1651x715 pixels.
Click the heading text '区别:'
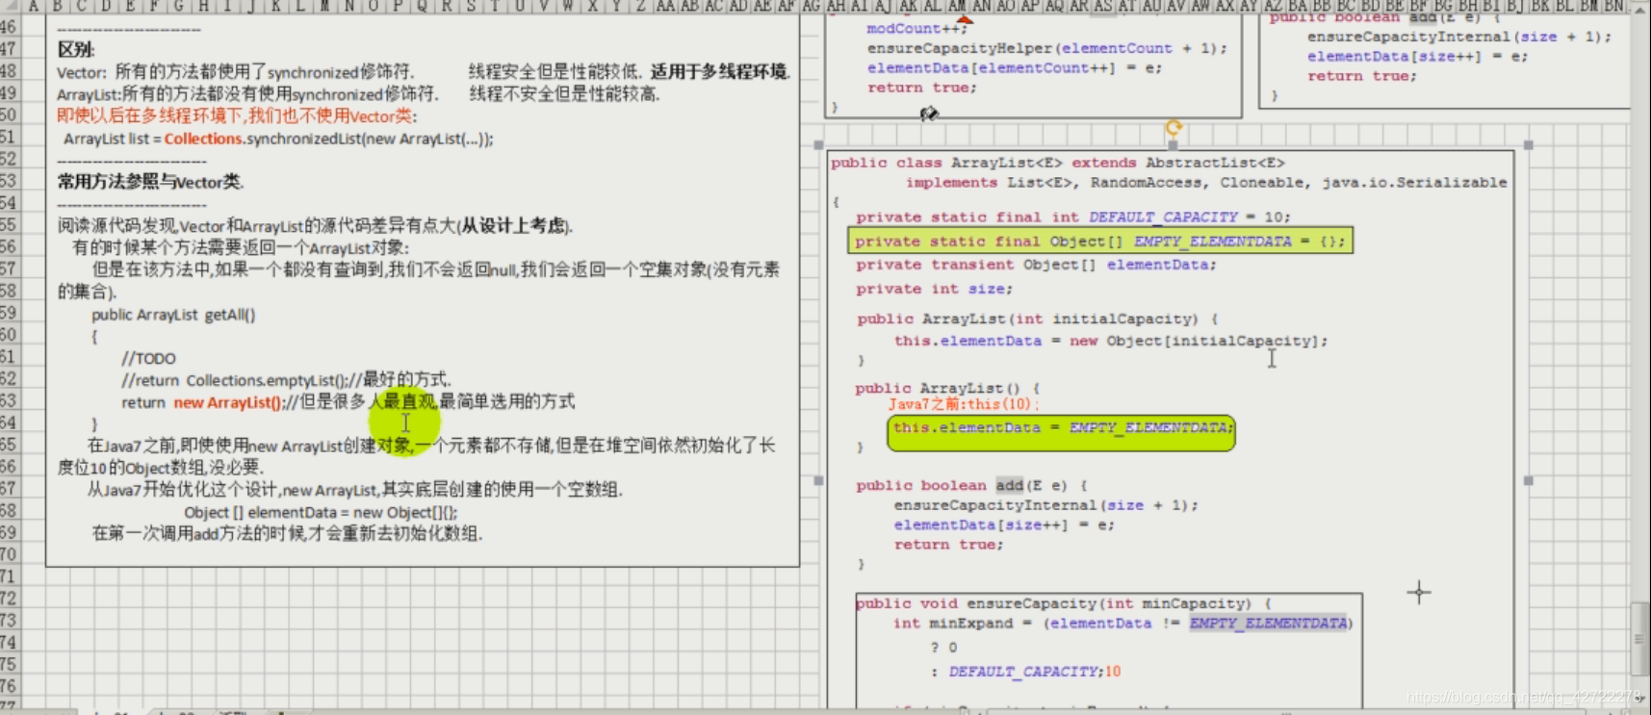(76, 50)
